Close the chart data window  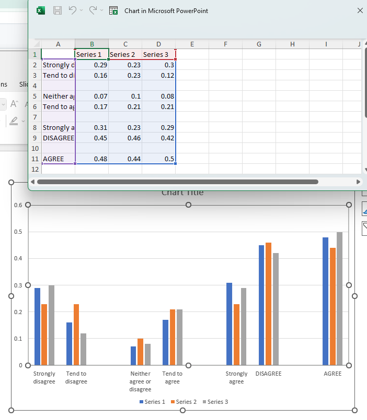tap(360, 10)
